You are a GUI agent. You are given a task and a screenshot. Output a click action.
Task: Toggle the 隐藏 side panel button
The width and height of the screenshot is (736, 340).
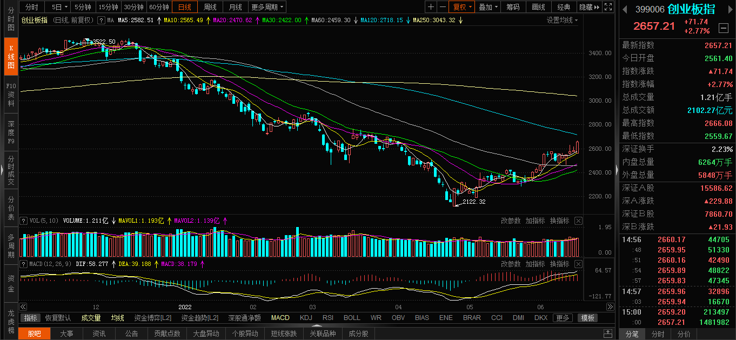coord(589,7)
